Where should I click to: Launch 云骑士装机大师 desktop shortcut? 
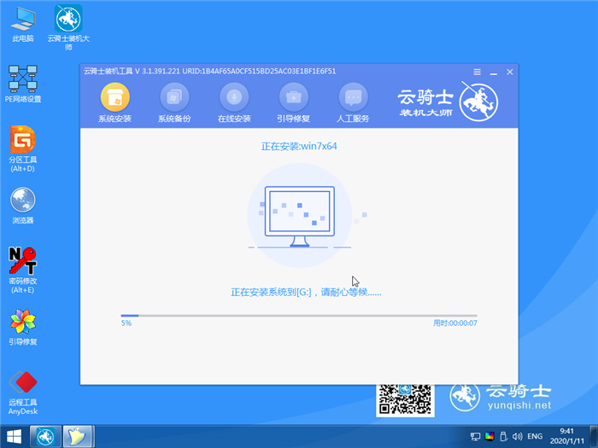[x=68, y=27]
